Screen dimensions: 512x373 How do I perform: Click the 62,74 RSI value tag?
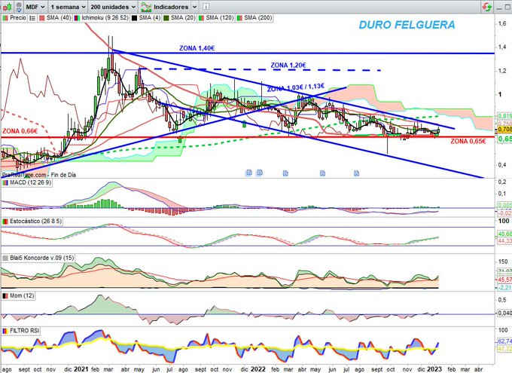(504, 341)
